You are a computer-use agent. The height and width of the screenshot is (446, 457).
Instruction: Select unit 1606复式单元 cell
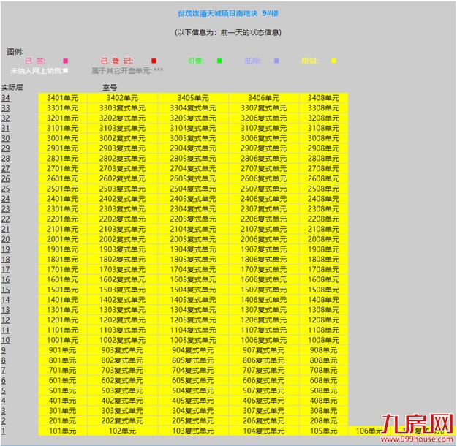coord(264,279)
